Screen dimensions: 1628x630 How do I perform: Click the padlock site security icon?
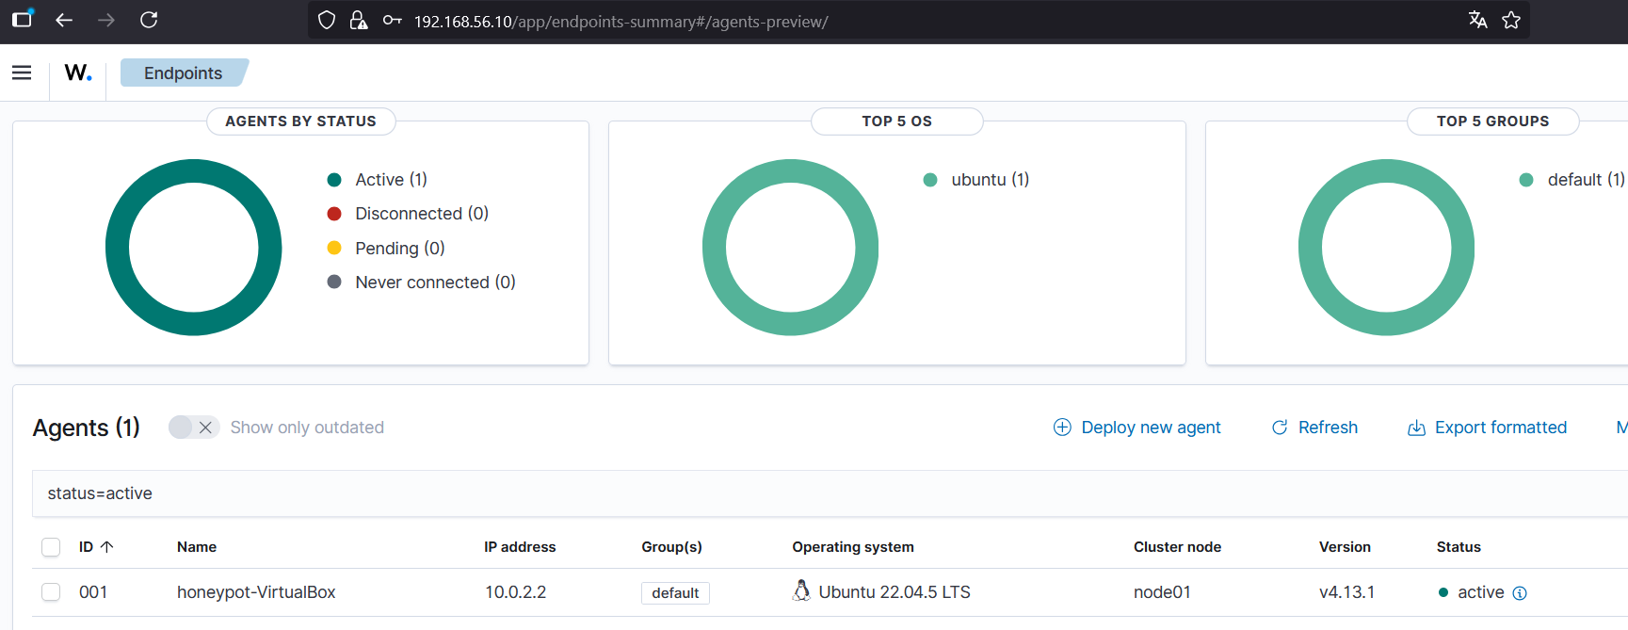358,20
